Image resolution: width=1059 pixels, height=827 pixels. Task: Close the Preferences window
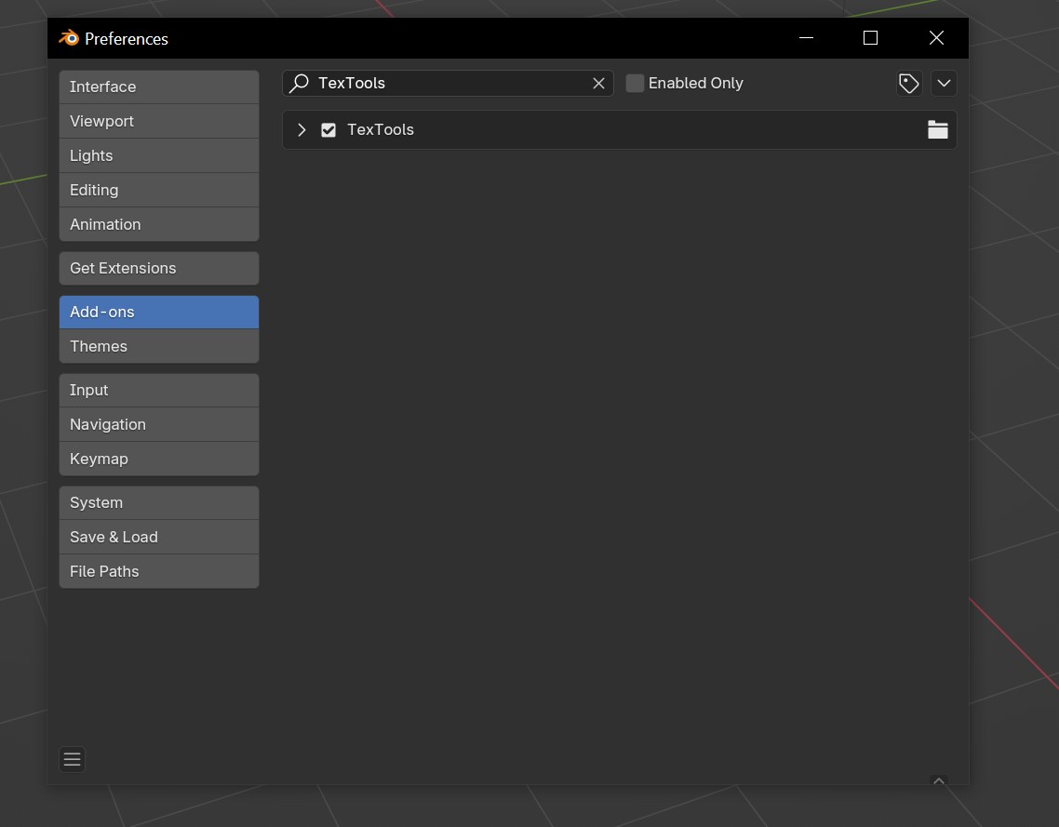tap(936, 38)
